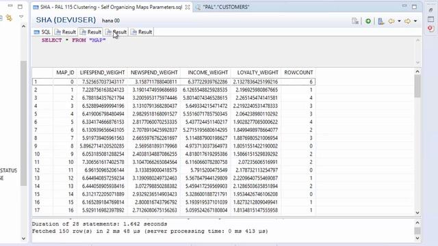
Task: Click the Prepare Statement toolbar icon
Action: tap(355, 21)
